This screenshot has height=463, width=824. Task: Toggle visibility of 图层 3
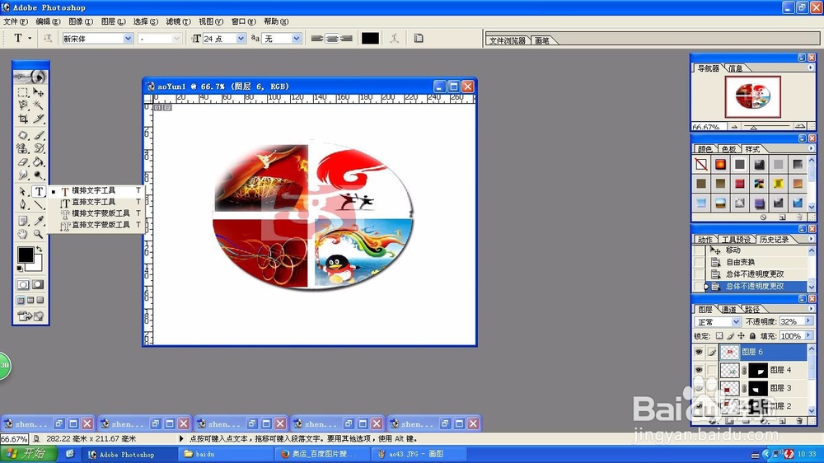pyautogui.click(x=699, y=388)
